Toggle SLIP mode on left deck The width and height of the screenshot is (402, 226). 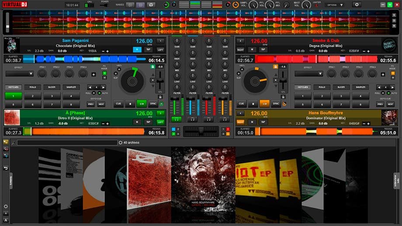point(116,74)
